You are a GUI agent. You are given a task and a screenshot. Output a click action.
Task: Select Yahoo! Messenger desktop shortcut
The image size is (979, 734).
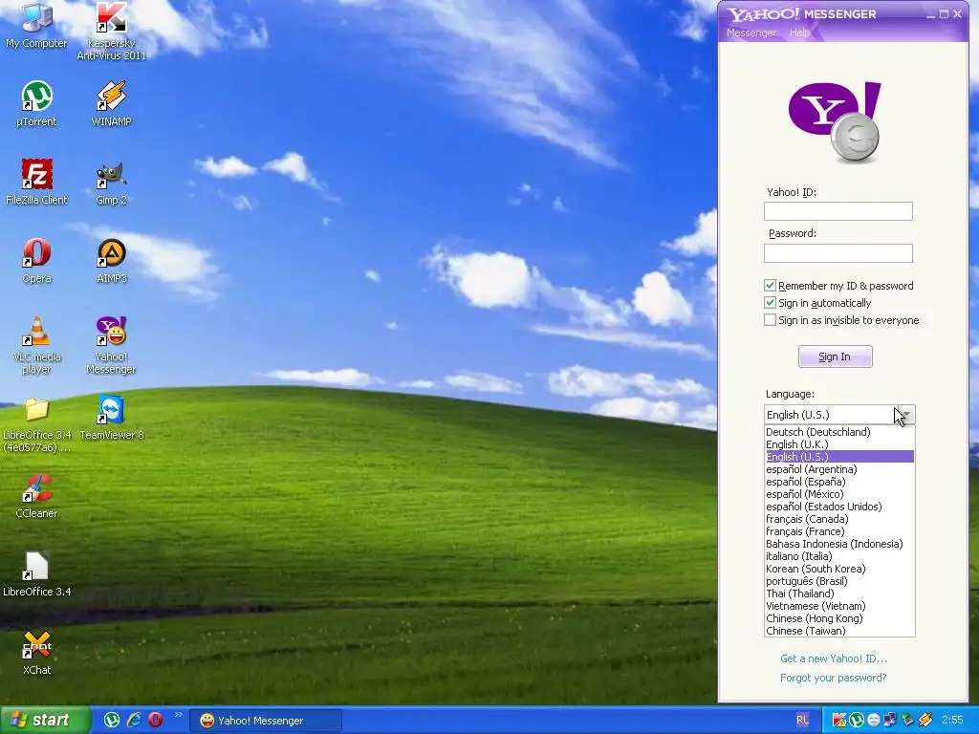[111, 345]
